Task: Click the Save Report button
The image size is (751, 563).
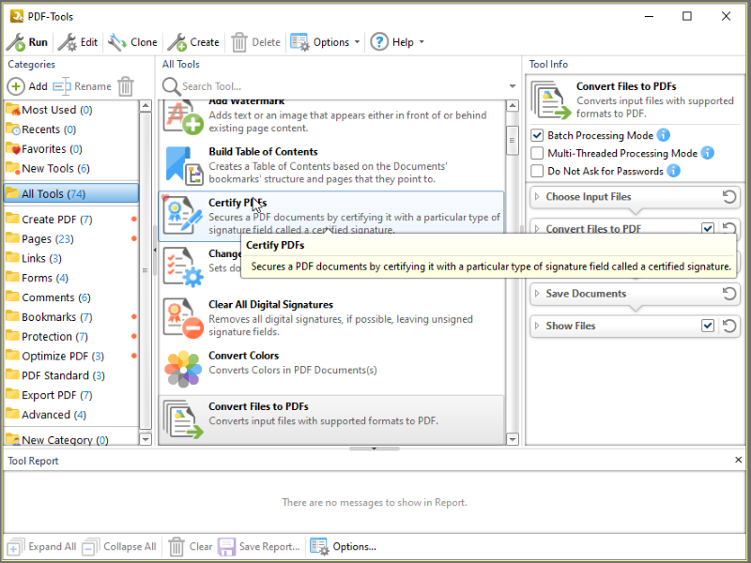Action: 257,546
